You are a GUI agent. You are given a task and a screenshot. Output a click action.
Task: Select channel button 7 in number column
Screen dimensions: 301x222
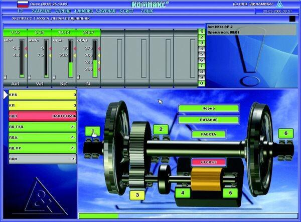(202, 66)
